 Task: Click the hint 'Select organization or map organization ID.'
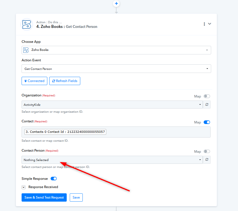52,112
